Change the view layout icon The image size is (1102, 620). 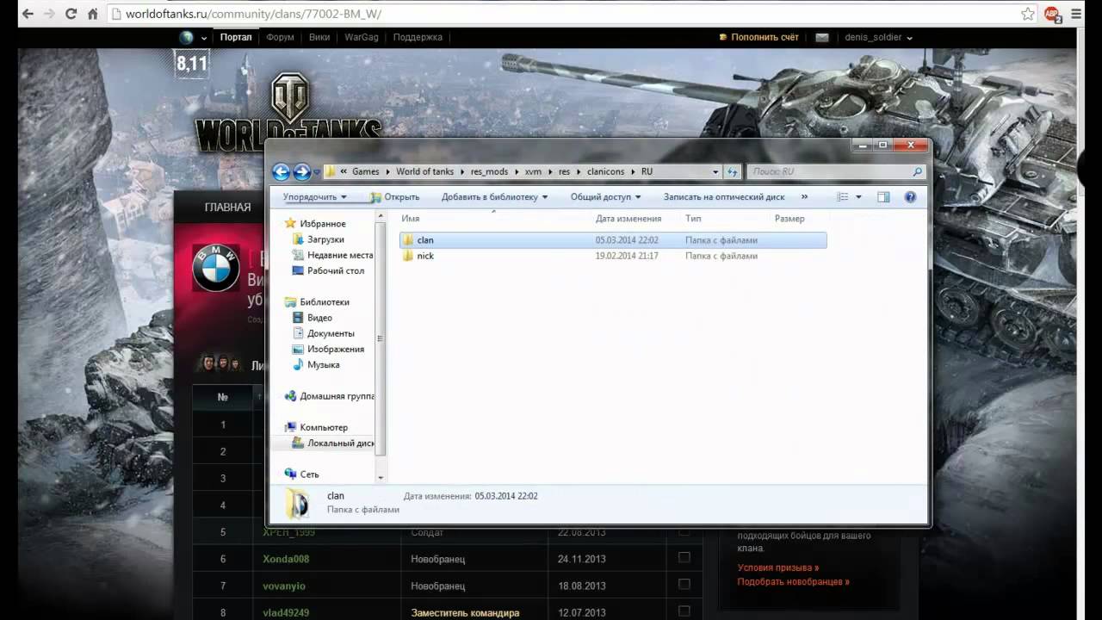click(843, 197)
